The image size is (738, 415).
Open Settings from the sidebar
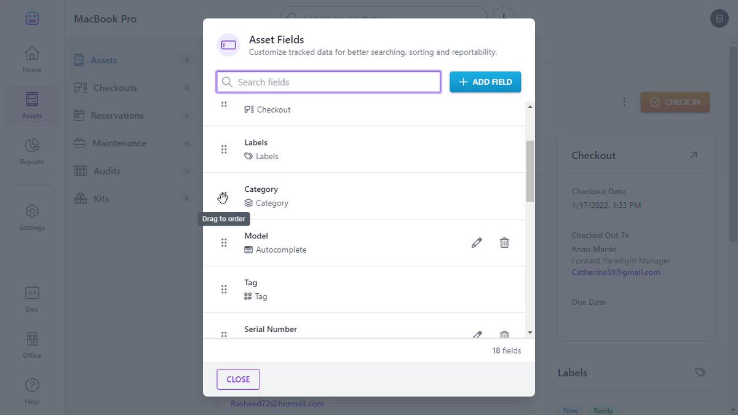32,218
